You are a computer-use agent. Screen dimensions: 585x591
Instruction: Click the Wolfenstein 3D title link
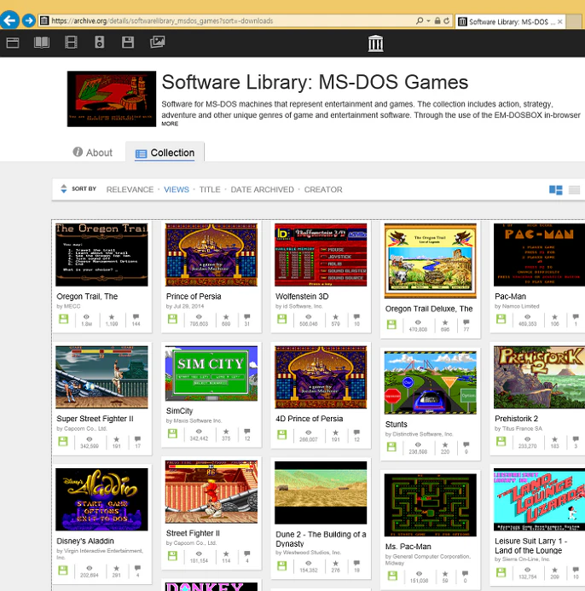click(x=302, y=296)
